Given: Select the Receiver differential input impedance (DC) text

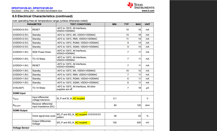Looking at the screenshot, I should [43, 105].
